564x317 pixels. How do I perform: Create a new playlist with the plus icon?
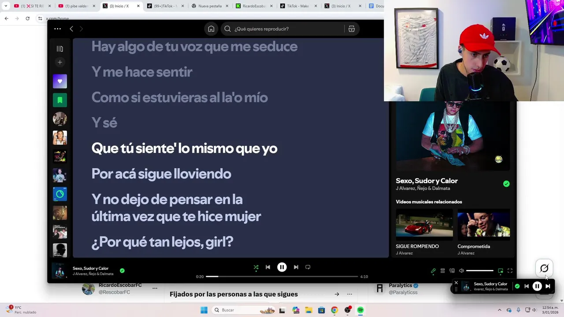tap(60, 62)
